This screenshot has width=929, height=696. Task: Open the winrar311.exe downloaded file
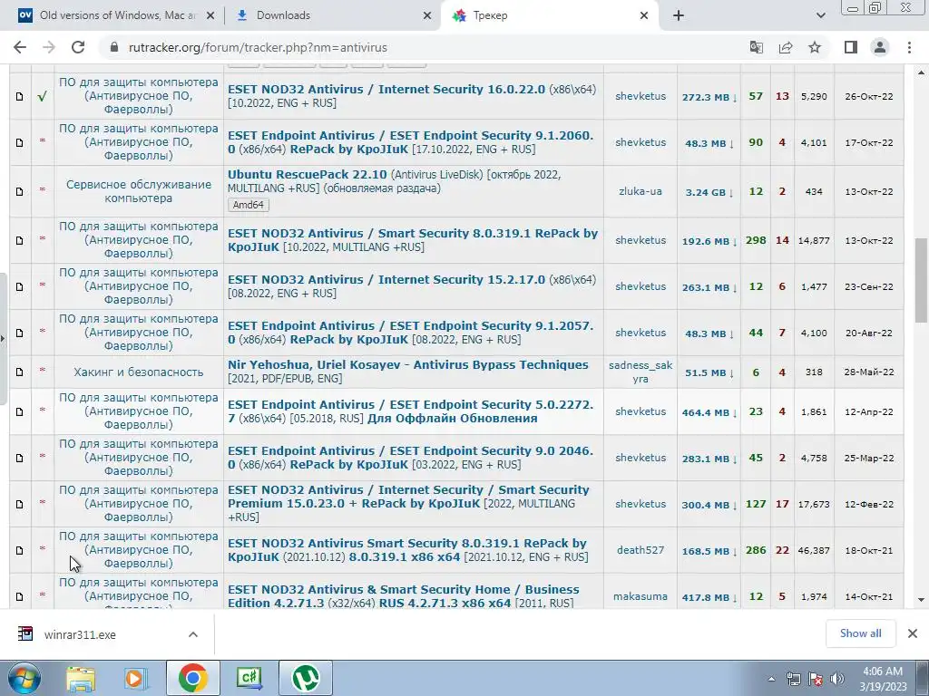pyautogui.click(x=80, y=634)
